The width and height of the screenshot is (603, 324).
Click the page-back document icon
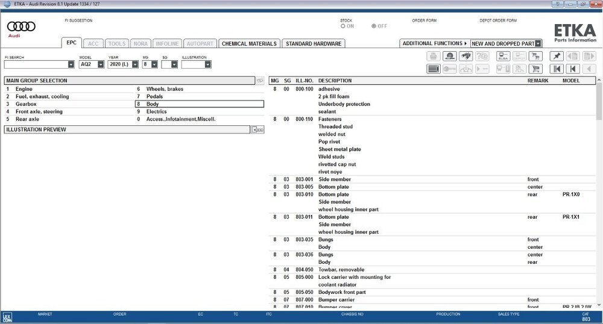[x=573, y=56]
